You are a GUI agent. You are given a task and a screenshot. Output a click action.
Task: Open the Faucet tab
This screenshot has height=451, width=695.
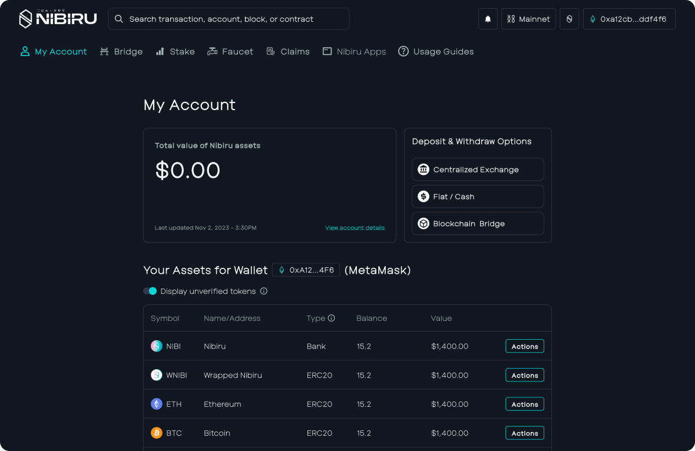230,51
